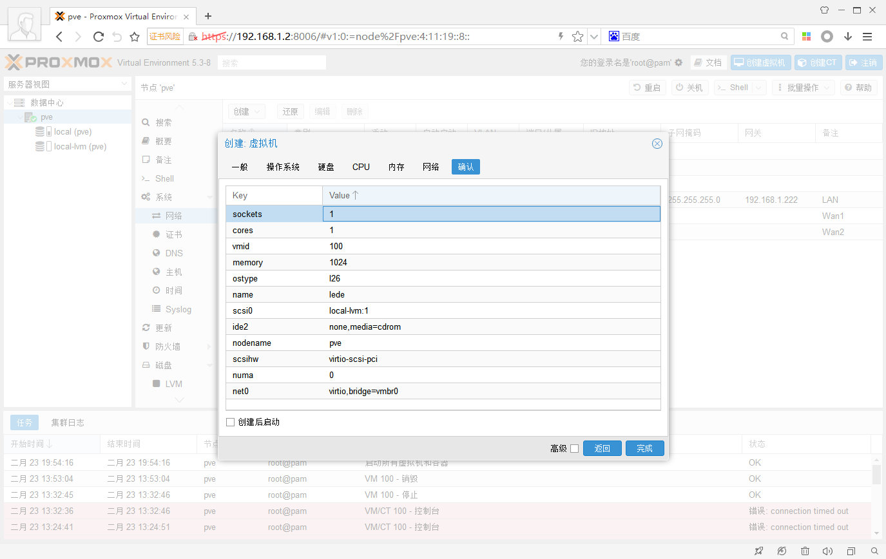Open 文档 documentation

(708, 62)
